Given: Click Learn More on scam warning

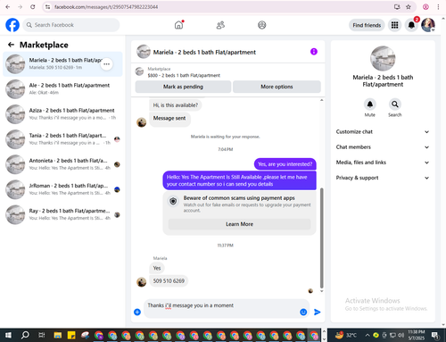Looking at the screenshot, I should click(239, 224).
